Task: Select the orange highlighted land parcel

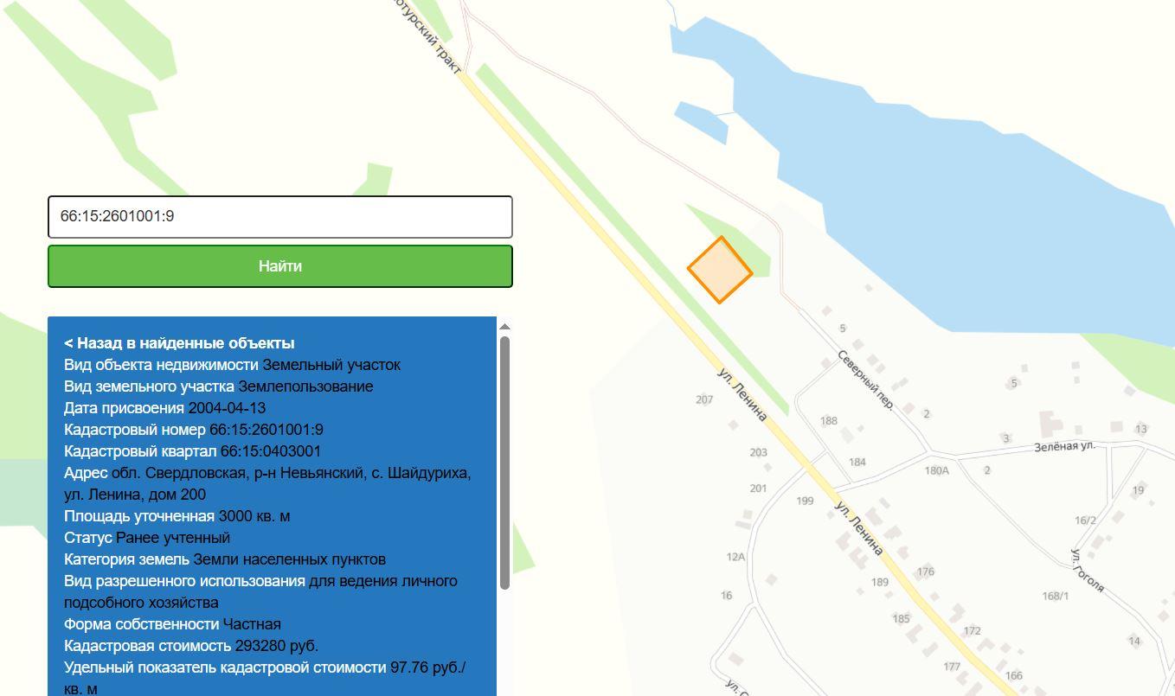Action: pyautogui.click(x=720, y=270)
